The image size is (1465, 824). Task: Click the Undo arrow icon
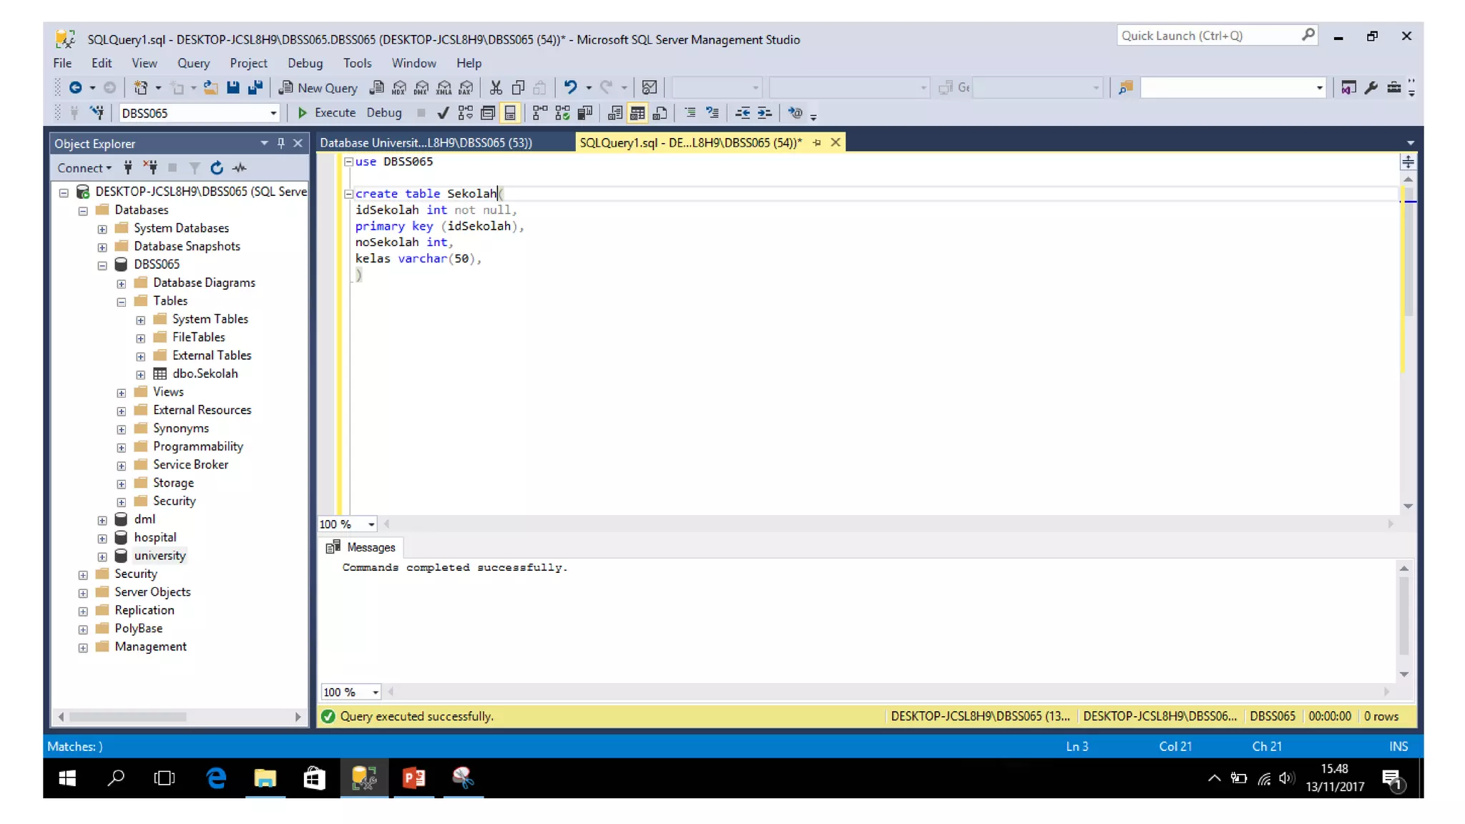[569, 87]
